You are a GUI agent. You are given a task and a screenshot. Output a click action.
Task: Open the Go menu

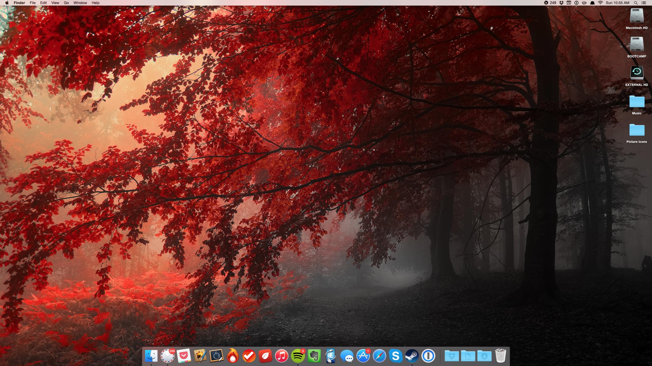[x=66, y=3]
